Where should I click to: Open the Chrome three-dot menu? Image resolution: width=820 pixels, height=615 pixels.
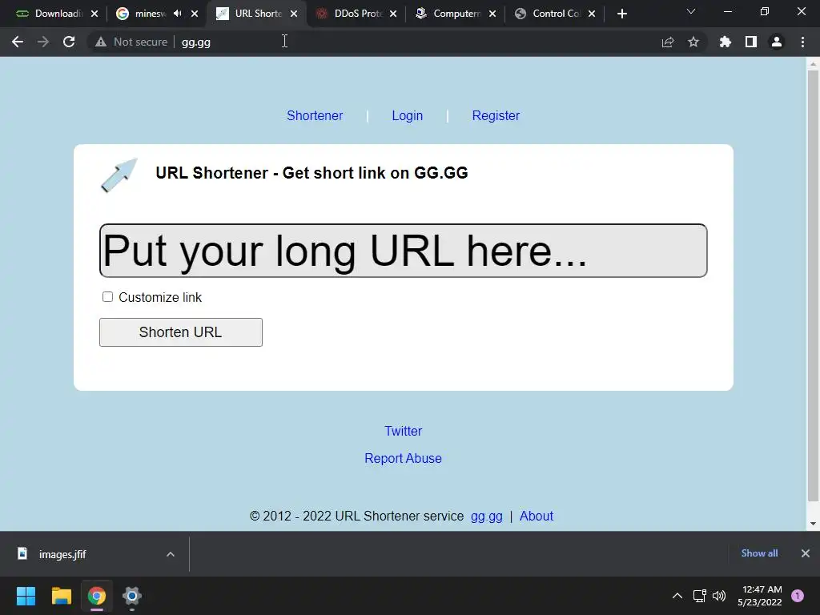tap(802, 42)
